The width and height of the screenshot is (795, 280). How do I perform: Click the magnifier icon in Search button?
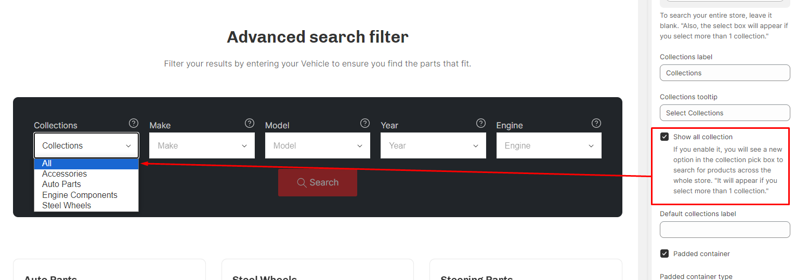302,182
